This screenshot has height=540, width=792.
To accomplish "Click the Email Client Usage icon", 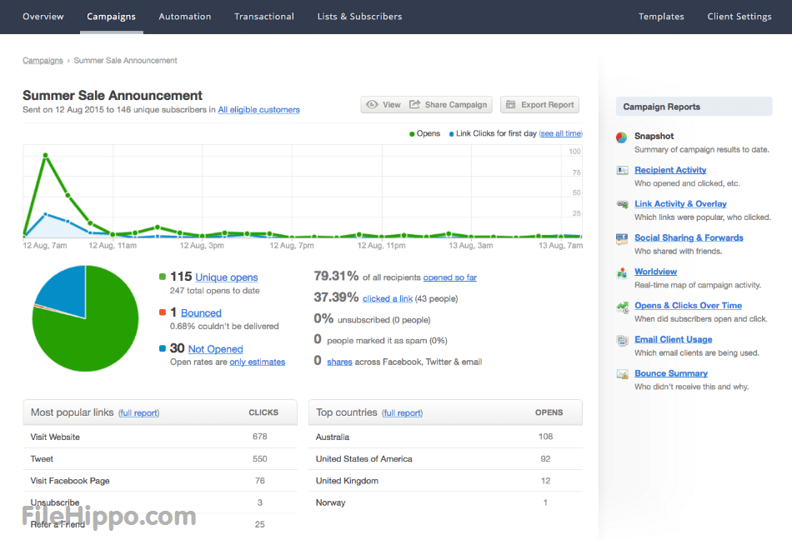I will pyautogui.click(x=622, y=340).
